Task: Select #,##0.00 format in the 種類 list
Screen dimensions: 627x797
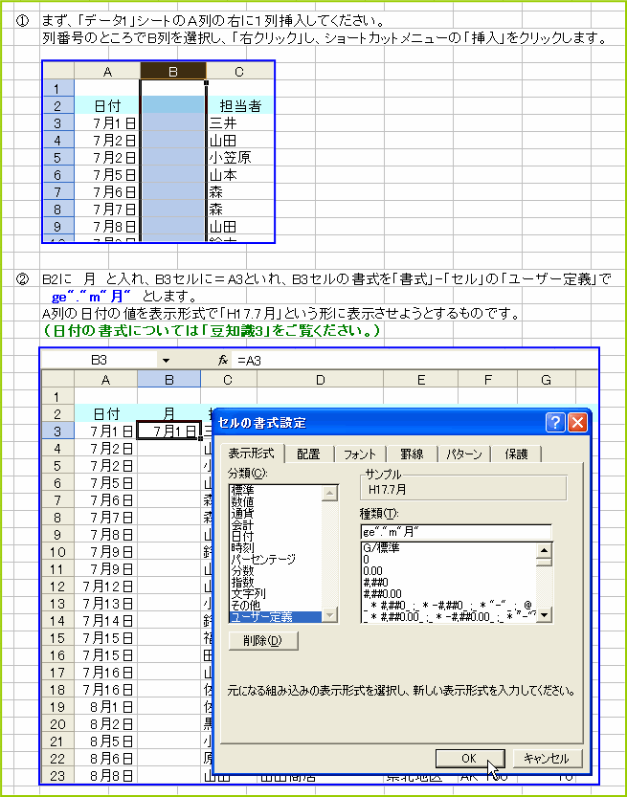Action: point(449,593)
